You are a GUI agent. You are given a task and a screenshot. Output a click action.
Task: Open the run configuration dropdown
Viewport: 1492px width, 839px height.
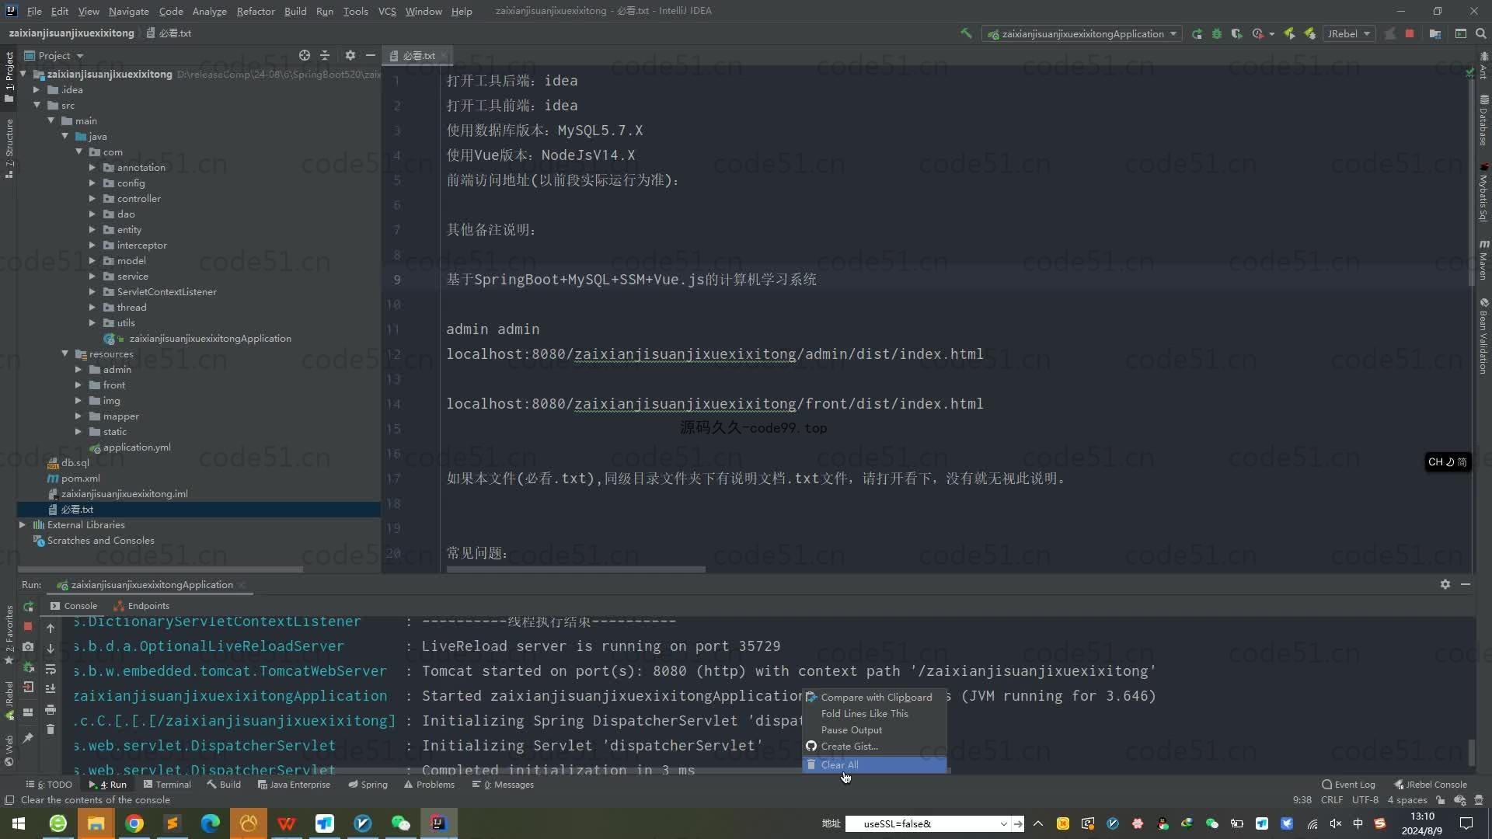[x=1082, y=33]
